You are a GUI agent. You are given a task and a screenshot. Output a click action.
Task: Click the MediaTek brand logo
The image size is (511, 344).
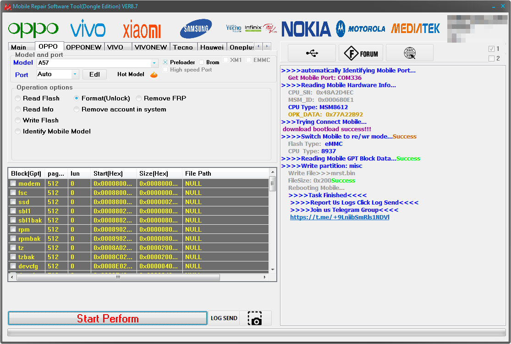click(x=415, y=28)
